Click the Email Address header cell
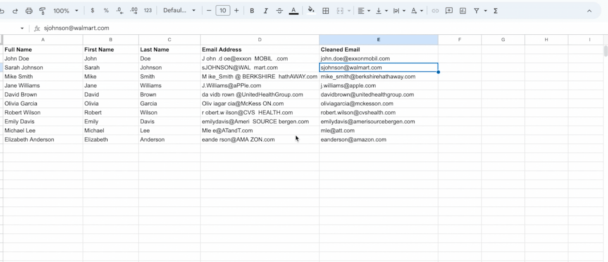The width and height of the screenshot is (608, 262). pos(260,50)
